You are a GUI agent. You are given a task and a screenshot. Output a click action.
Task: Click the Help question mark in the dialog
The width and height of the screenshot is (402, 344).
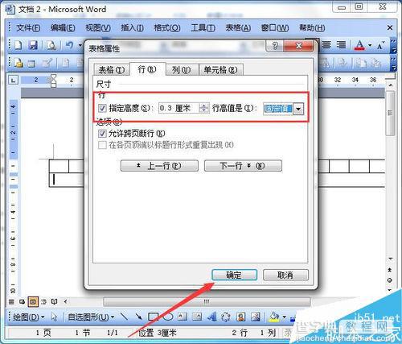[275, 46]
